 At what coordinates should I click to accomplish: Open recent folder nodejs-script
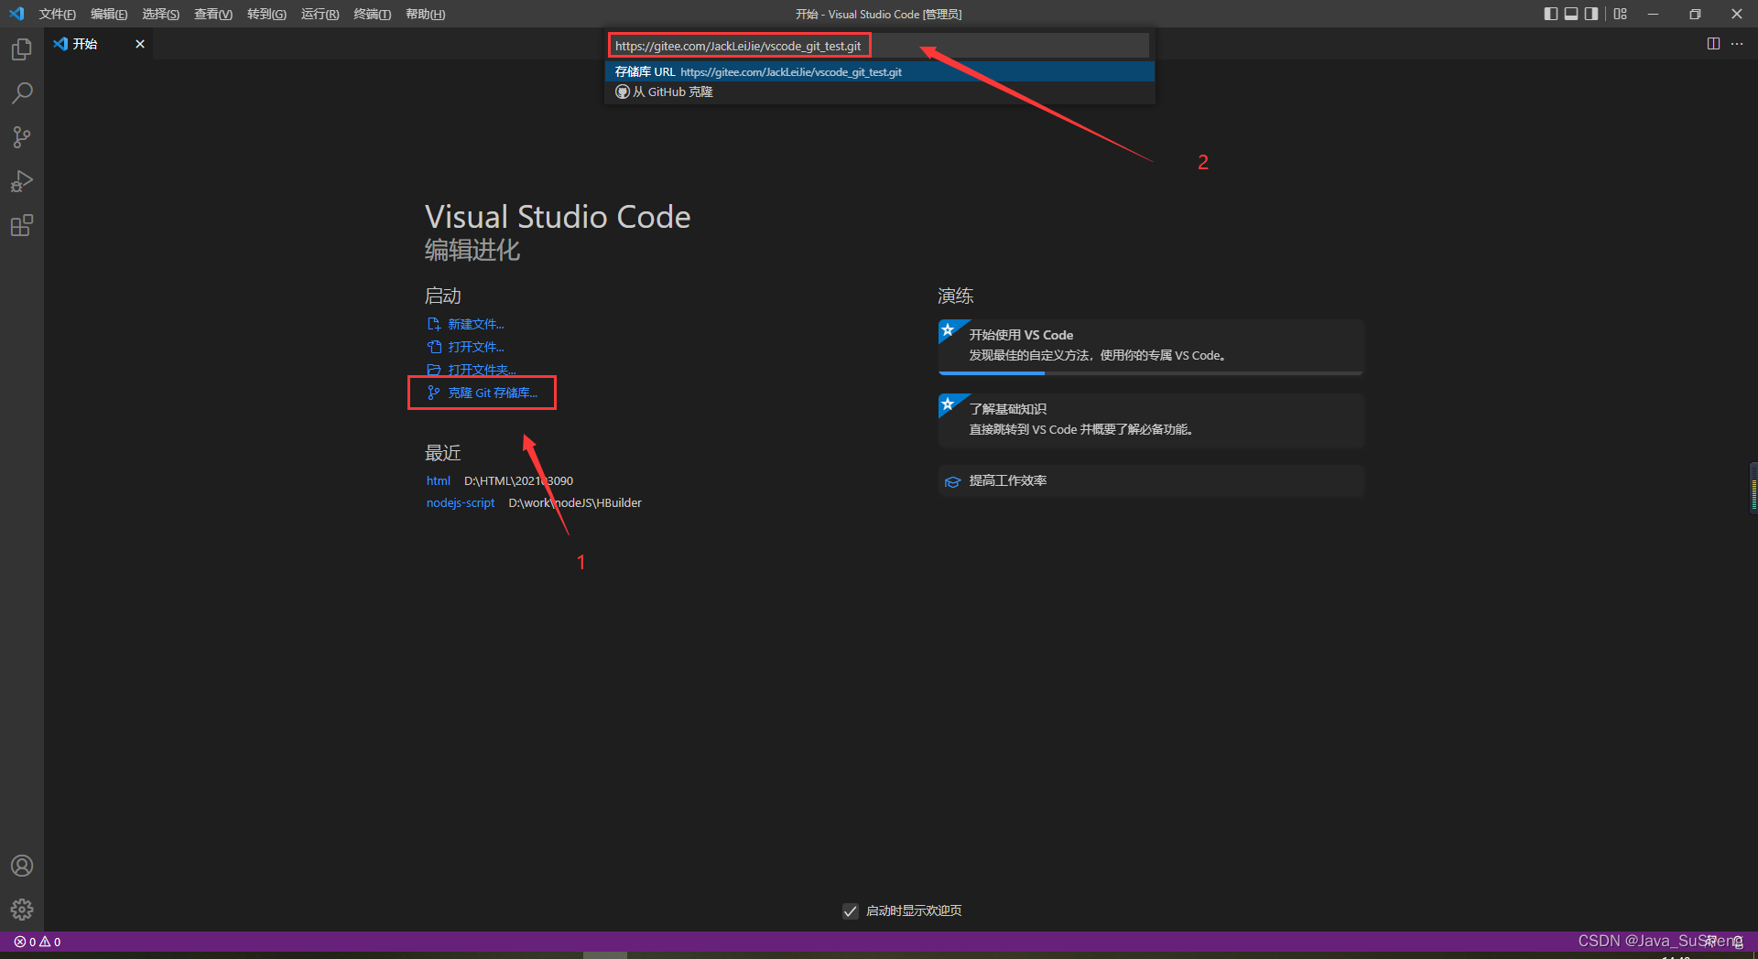(x=461, y=502)
